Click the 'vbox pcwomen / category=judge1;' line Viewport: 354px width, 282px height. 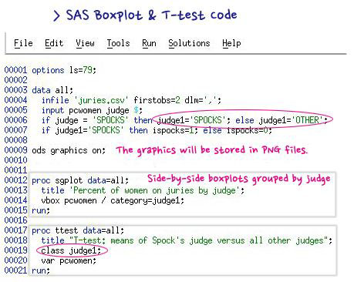(113, 200)
